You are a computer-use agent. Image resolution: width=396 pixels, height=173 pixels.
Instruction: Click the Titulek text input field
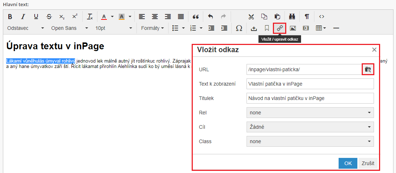310,98
